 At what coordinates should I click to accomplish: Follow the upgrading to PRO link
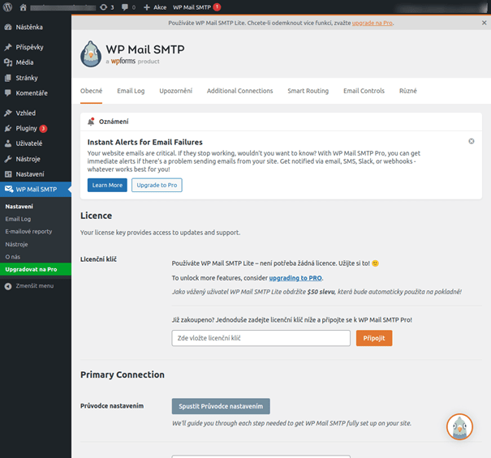(295, 278)
